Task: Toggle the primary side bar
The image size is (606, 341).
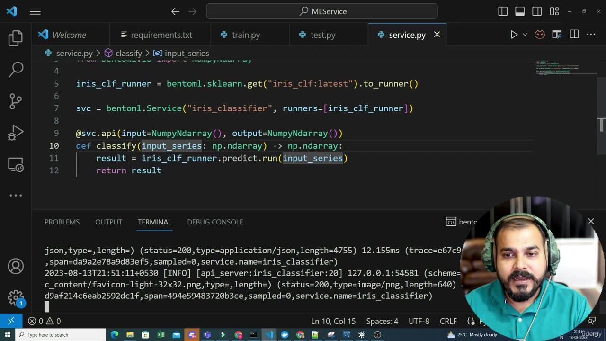Action: pyautogui.click(x=503, y=11)
